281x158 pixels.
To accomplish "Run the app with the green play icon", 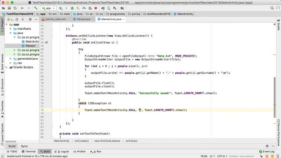I will click(61, 8).
